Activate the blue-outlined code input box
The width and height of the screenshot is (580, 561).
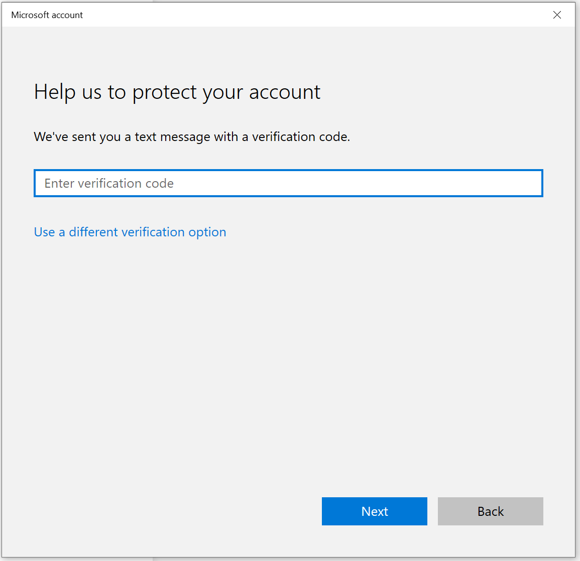coord(288,183)
